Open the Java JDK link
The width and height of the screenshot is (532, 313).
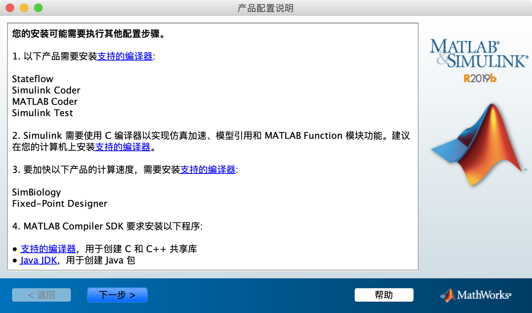pyautogui.click(x=38, y=260)
